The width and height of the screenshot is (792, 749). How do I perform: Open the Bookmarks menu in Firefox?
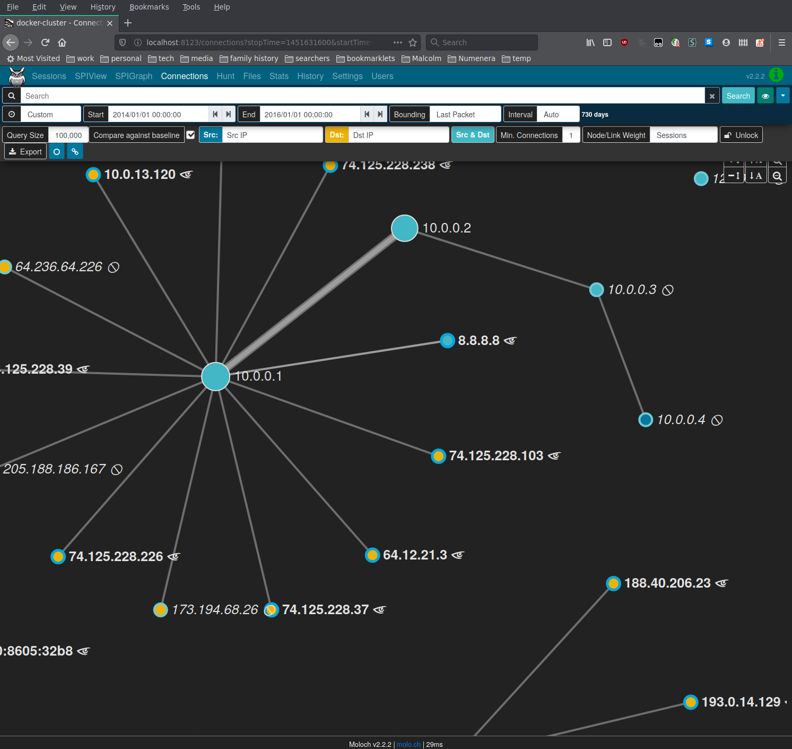(149, 6)
